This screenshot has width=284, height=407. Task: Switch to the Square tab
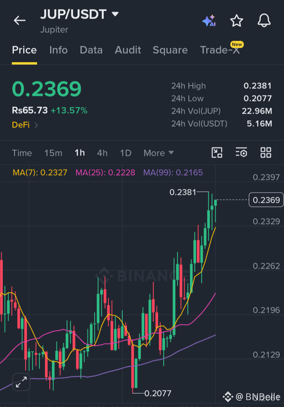point(170,50)
